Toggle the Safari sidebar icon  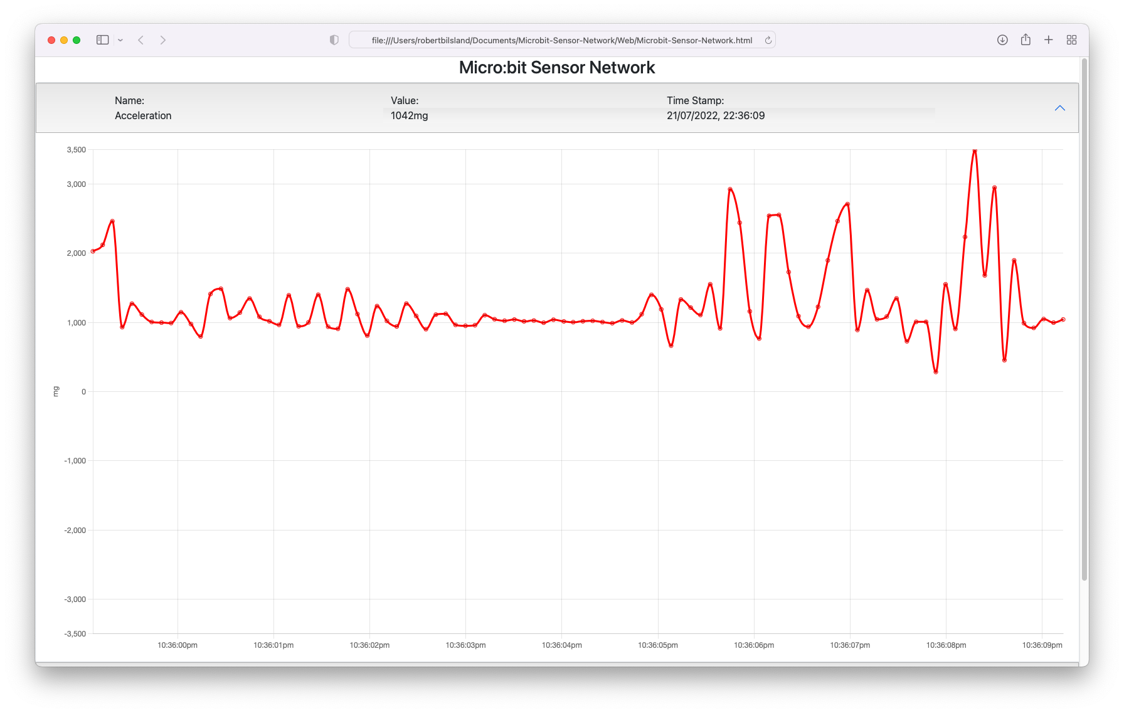click(x=102, y=40)
